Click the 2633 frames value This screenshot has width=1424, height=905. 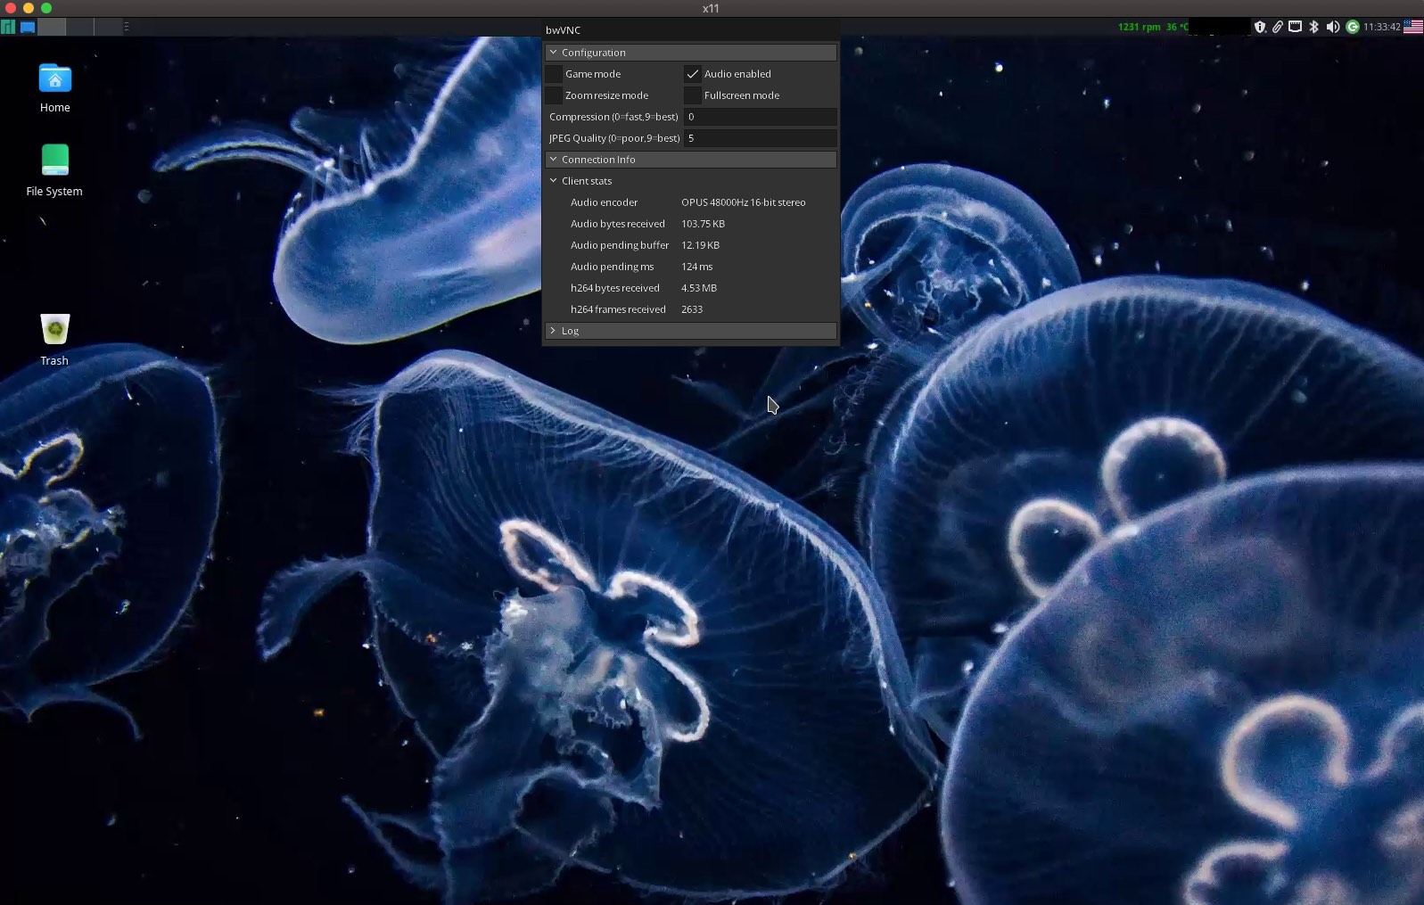pyautogui.click(x=692, y=309)
